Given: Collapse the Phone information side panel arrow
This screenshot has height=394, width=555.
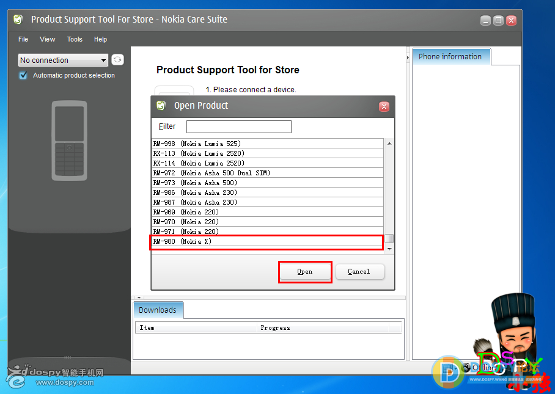Looking at the screenshot, I should pyautogui.click(x=408, y=57).
